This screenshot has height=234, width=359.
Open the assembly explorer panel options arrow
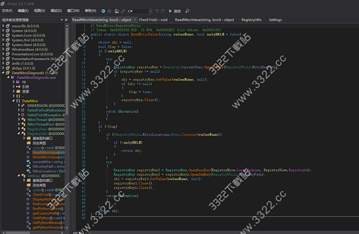point(62,20)
